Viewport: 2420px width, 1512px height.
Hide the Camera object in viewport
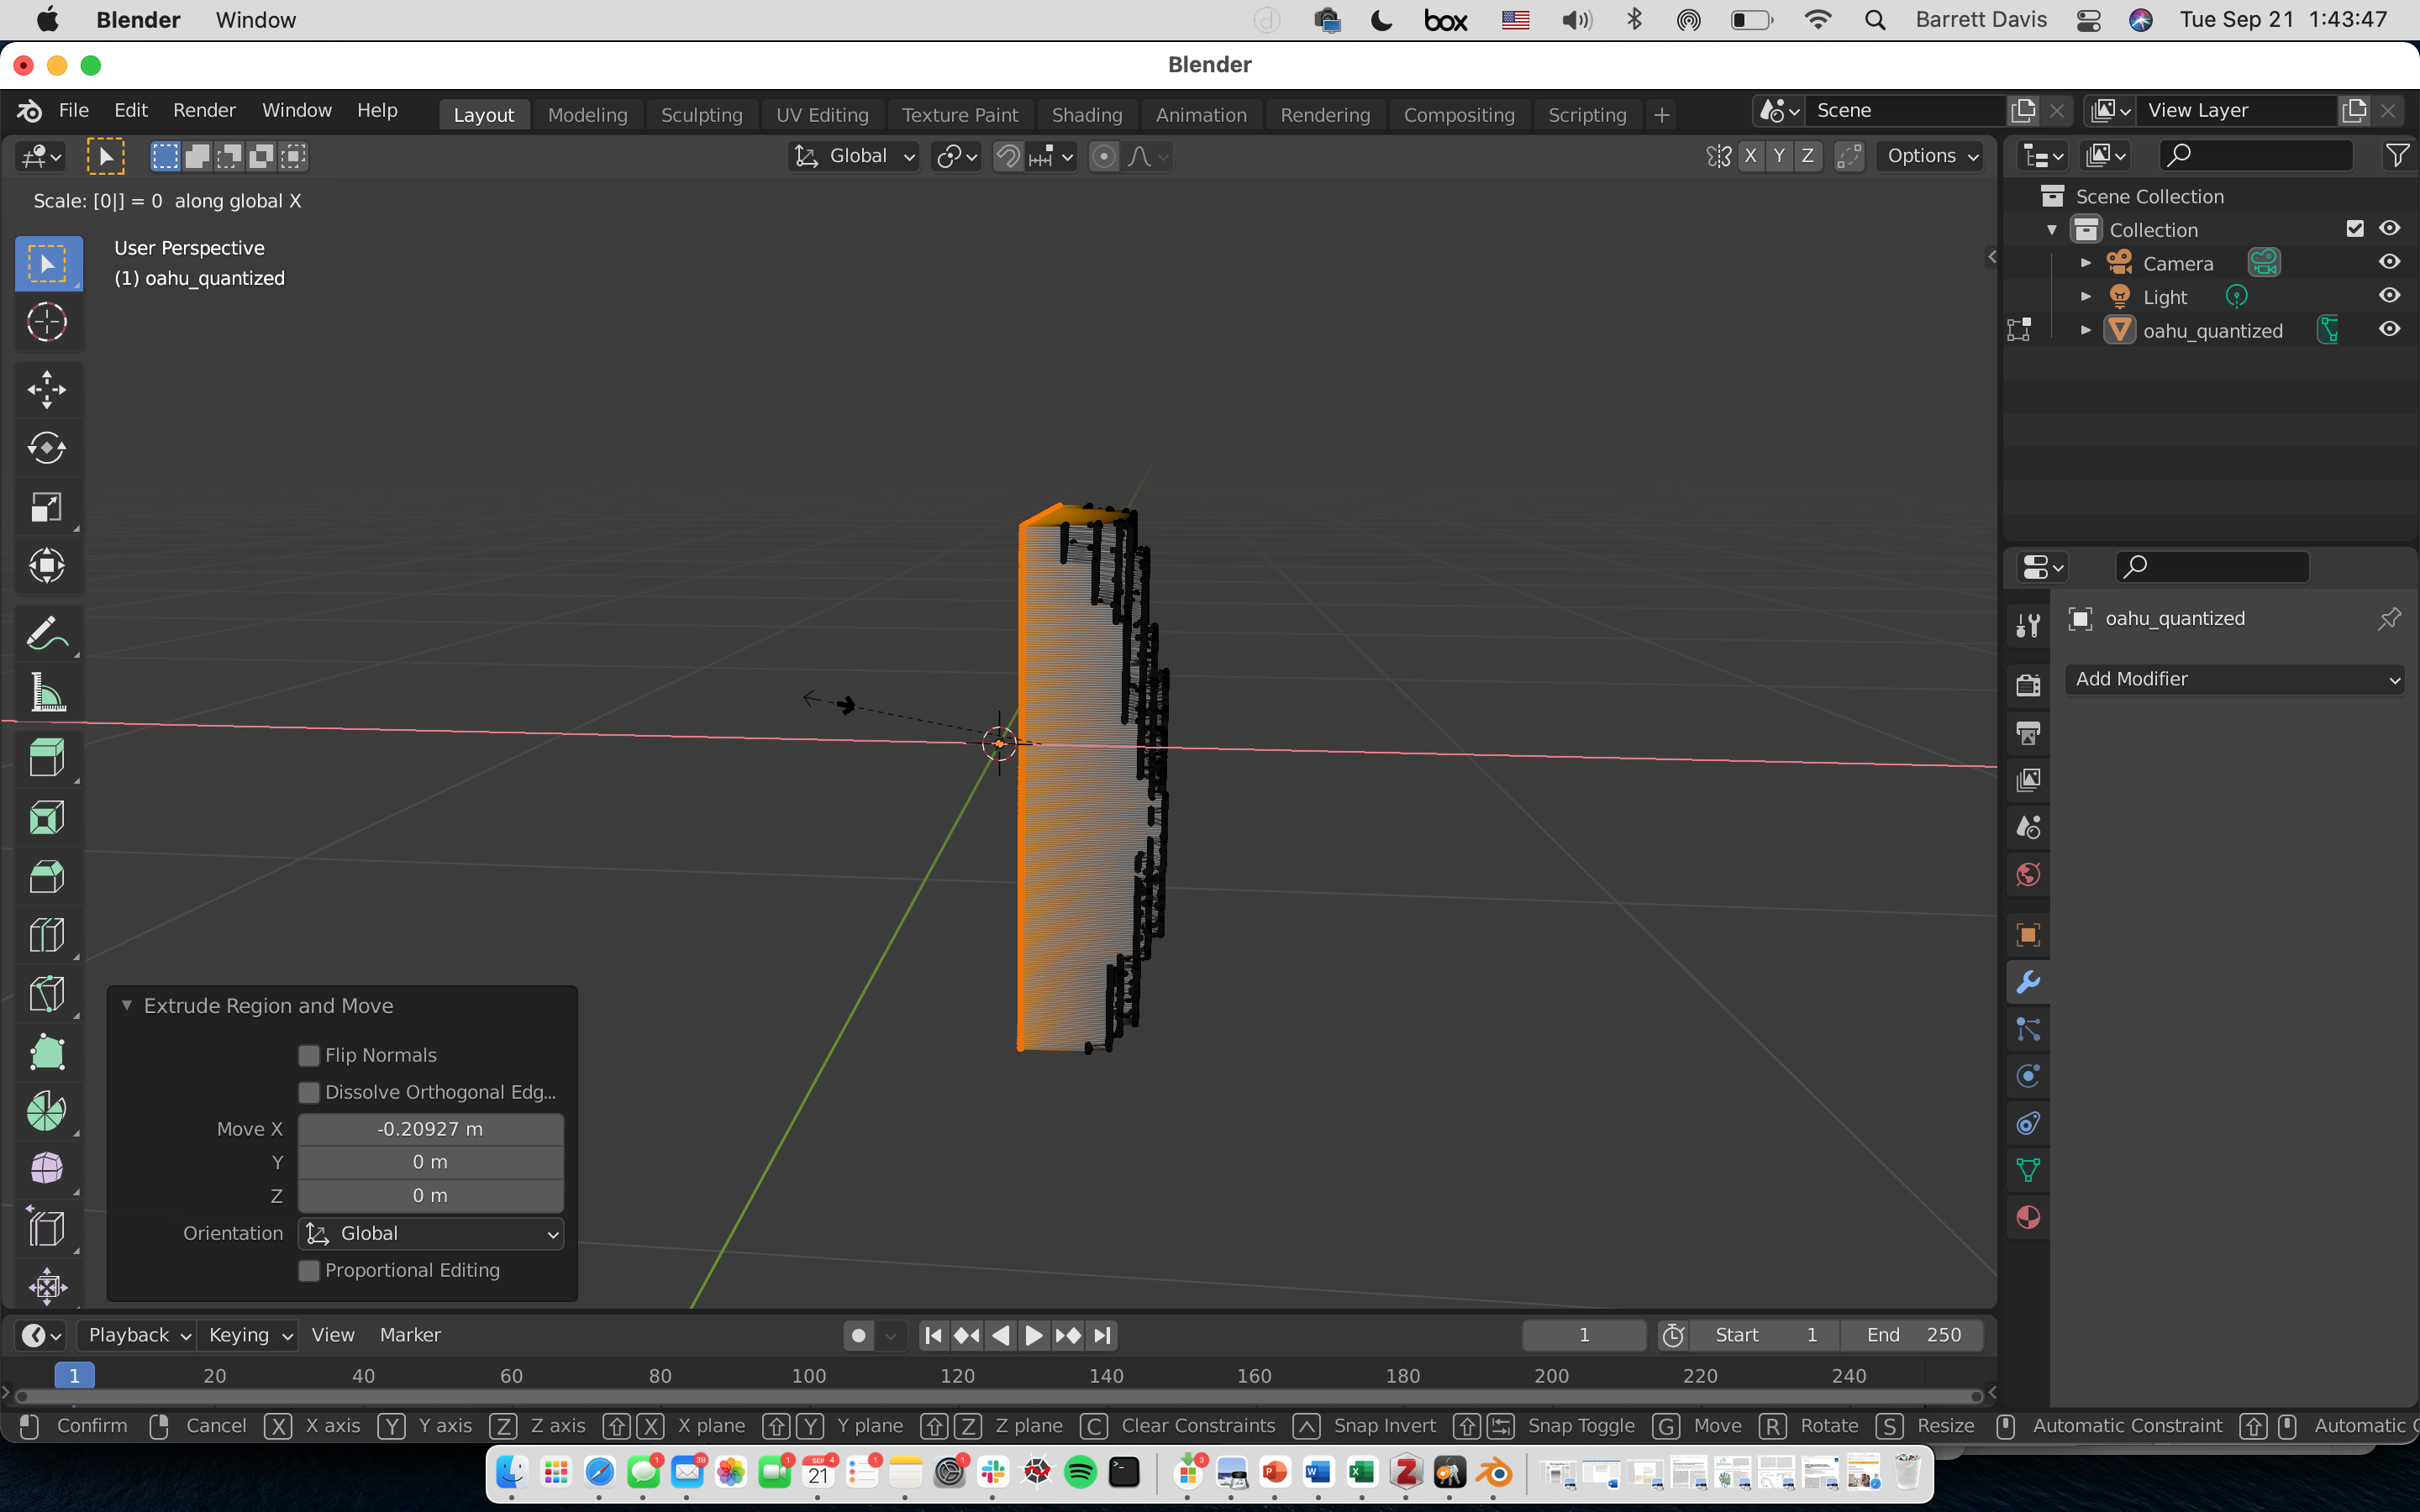(2389, 262)
